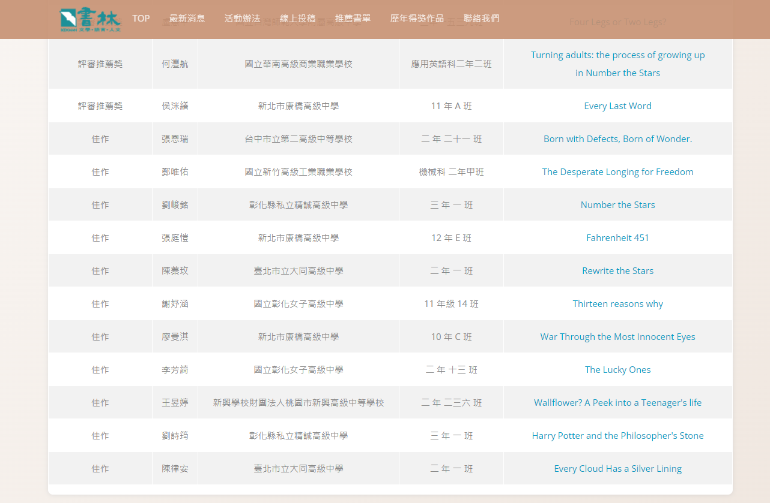Select the class cell '11 年 A 班'
770x503 pixels.
click(452, 106)
